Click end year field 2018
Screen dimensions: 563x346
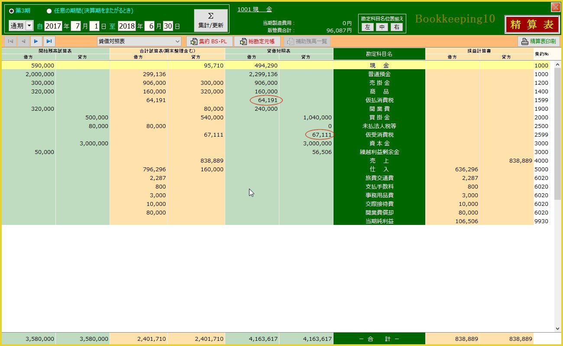[x=127, y=26]
